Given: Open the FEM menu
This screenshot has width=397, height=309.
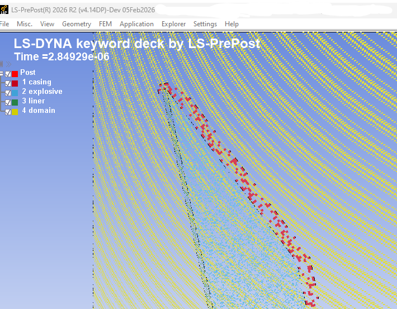Looking at the screenshot, I should [x=105, y=24].
